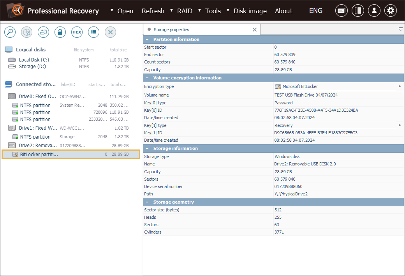
Task: Click the scan/search magnifier tool icon
Action: [10, 32]
